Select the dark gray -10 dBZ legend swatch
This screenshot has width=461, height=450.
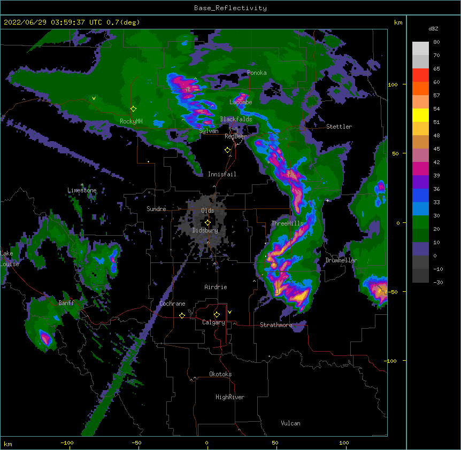coord(420,276)
